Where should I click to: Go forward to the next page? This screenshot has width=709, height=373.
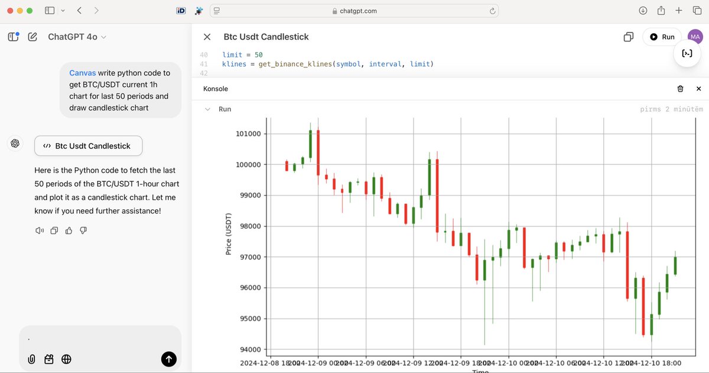[96, 11]
